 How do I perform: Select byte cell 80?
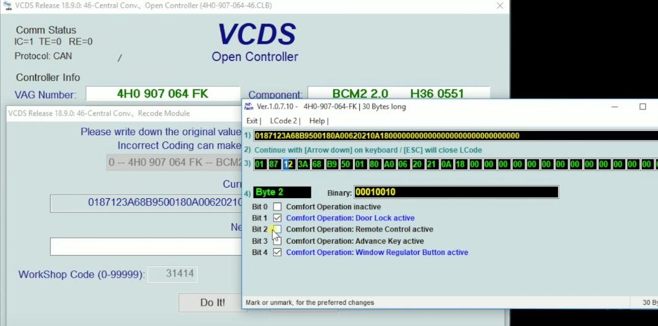coord(374,164)
